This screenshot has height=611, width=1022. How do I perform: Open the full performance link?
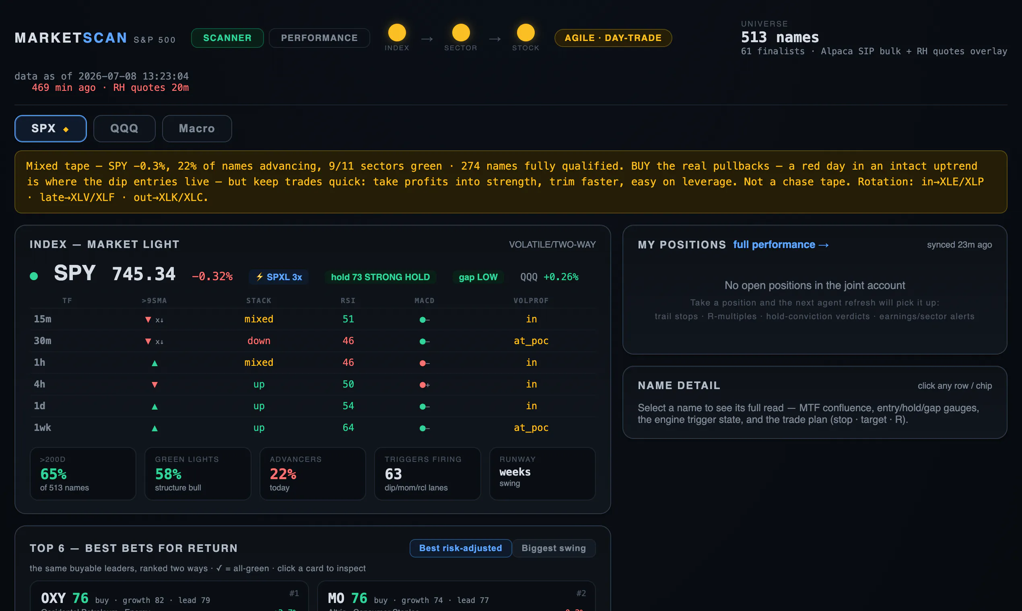781,244
